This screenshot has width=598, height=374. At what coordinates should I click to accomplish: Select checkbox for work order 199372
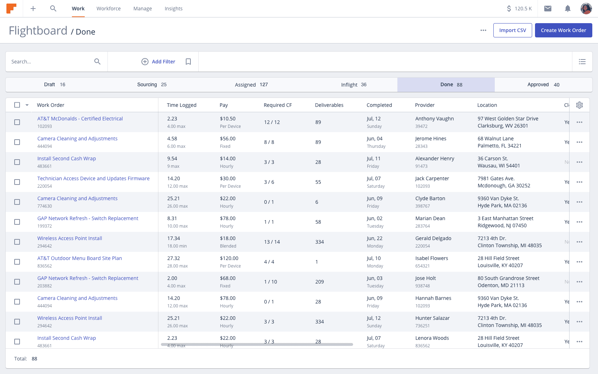pos(17,222)
